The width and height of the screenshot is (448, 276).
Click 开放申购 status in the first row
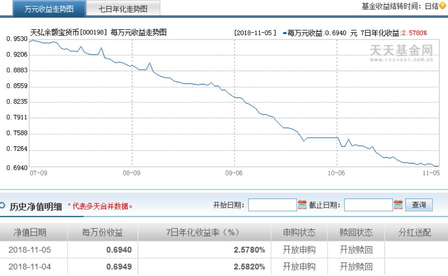pos(301,250)
